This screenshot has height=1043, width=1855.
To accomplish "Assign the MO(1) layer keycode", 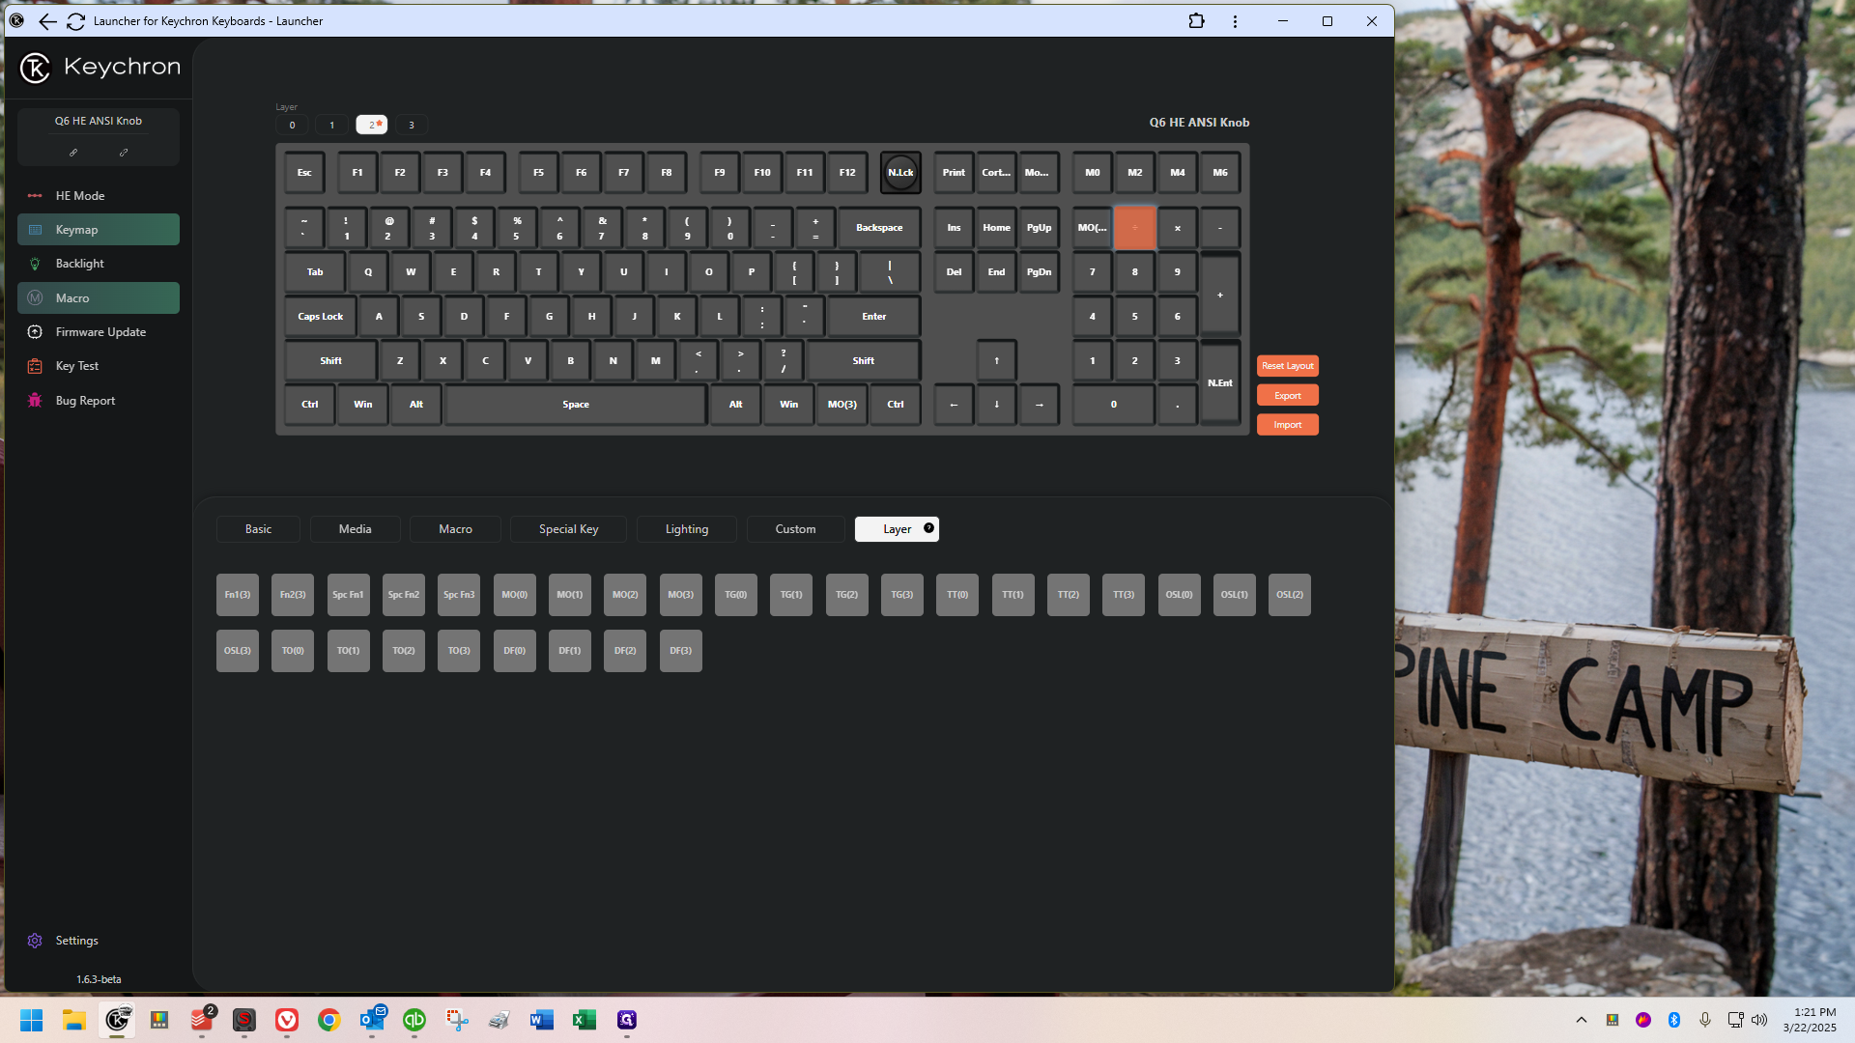I will tap(569, 595).
